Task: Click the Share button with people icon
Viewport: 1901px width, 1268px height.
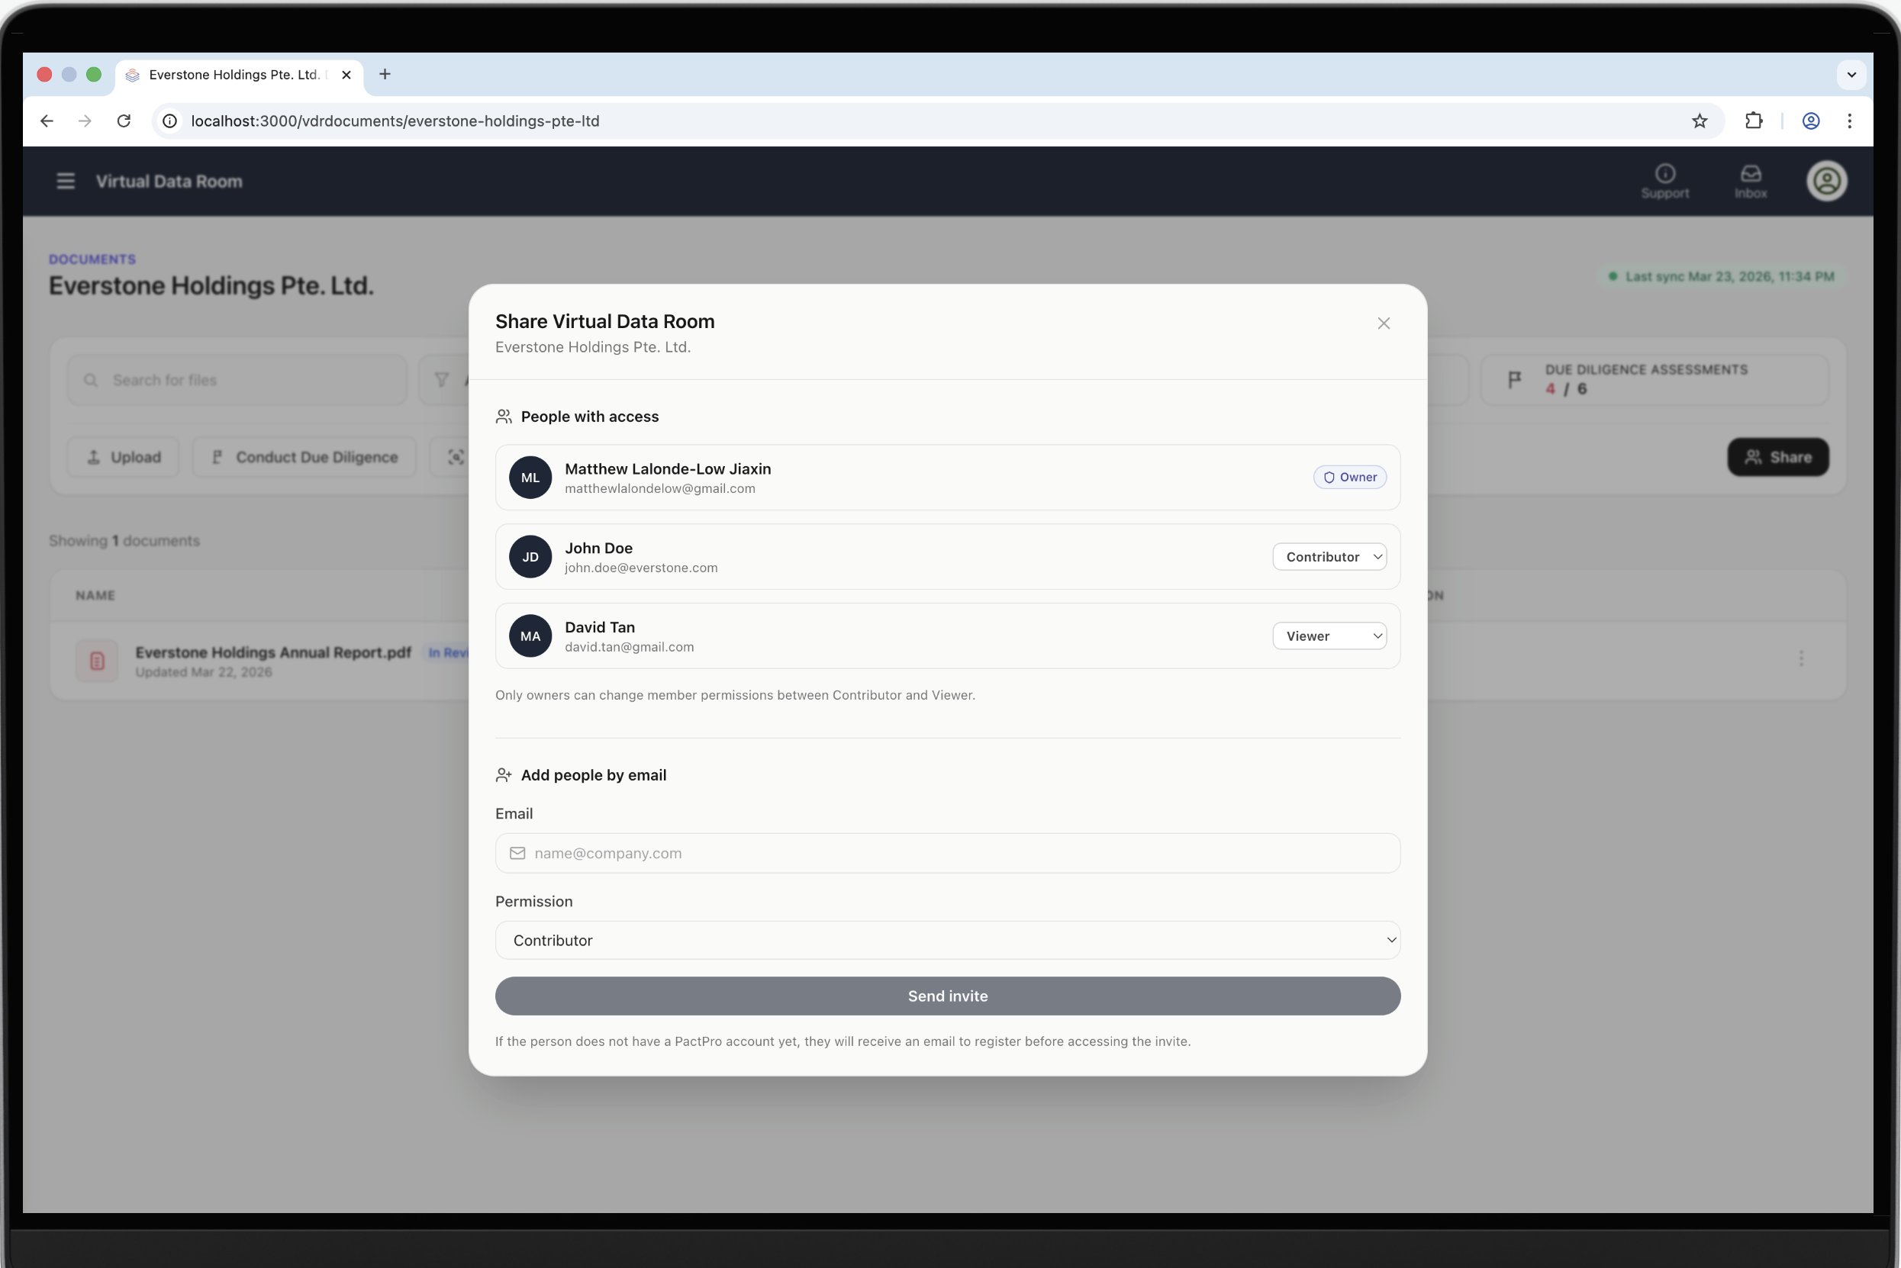Action: click(1777, 457)
